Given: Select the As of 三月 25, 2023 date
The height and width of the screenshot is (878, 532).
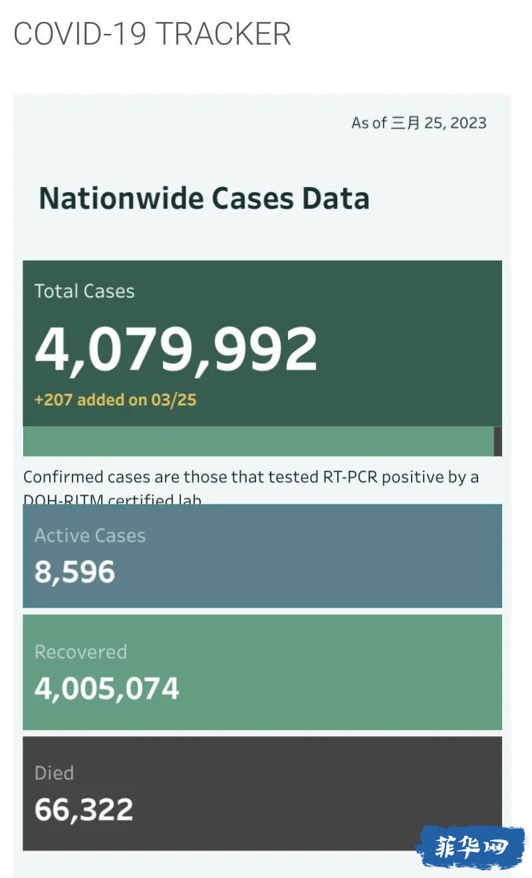Looking at the screenshot, I should tap(419, 123).
